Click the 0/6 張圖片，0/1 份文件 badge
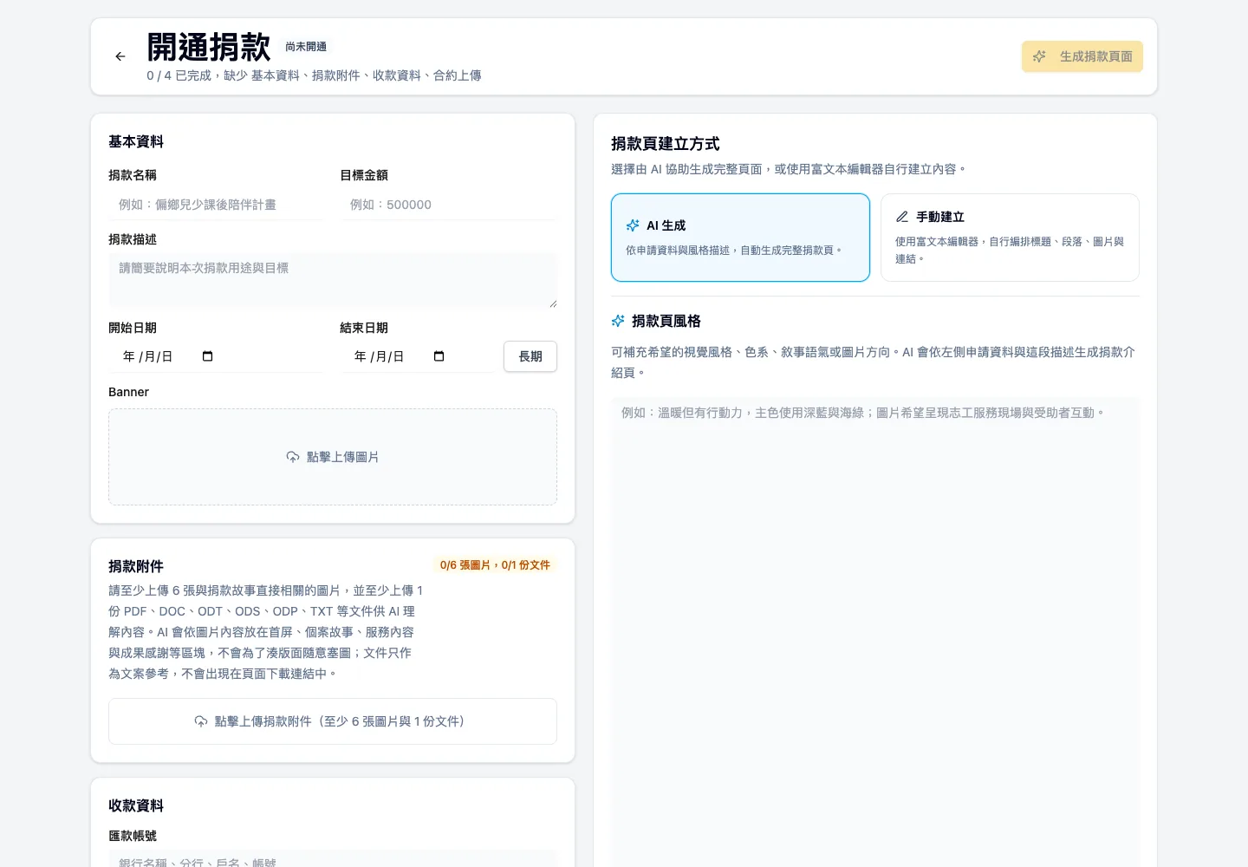This screenshot has height=867, width=1248. coord(495,565)
